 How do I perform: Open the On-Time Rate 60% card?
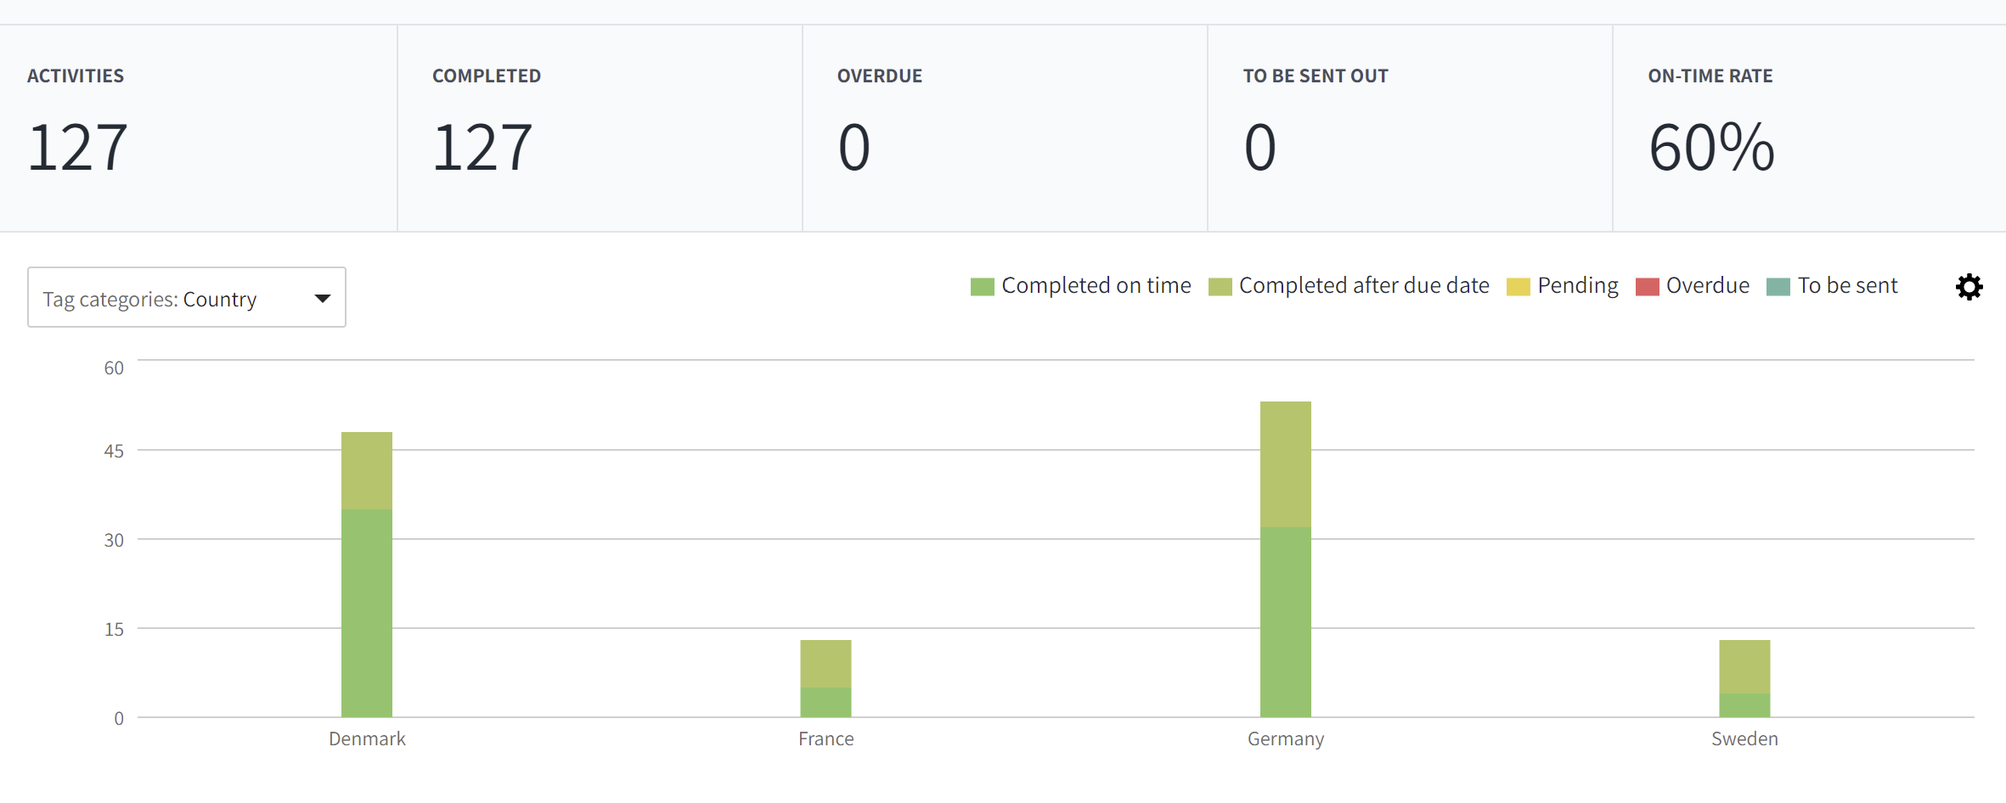pos(1810,128)
